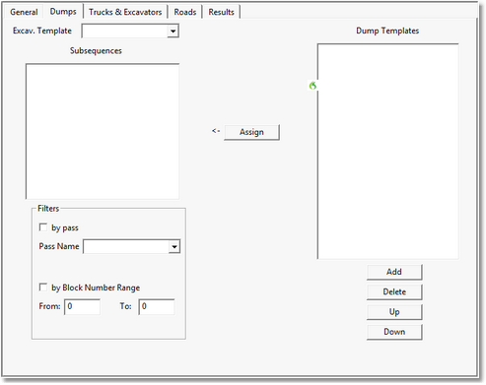486x385 pixels.
Task: Open the Trucks & Excavators tab
Action: pyautogui.click(x=125, y=12)
